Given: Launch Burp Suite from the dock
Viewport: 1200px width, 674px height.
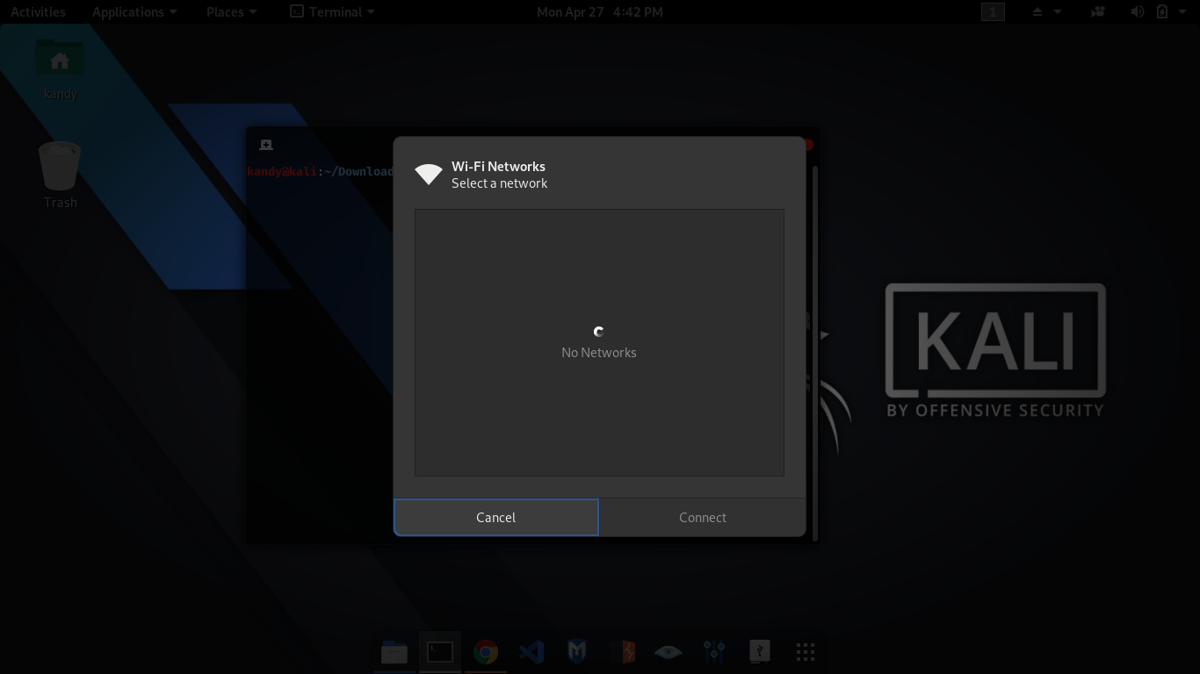Looking at the screenshot, I should 623,652.
